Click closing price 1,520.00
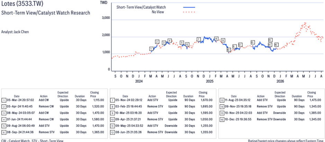The width and height of the screenshot is (325, 142). point(98,107)
